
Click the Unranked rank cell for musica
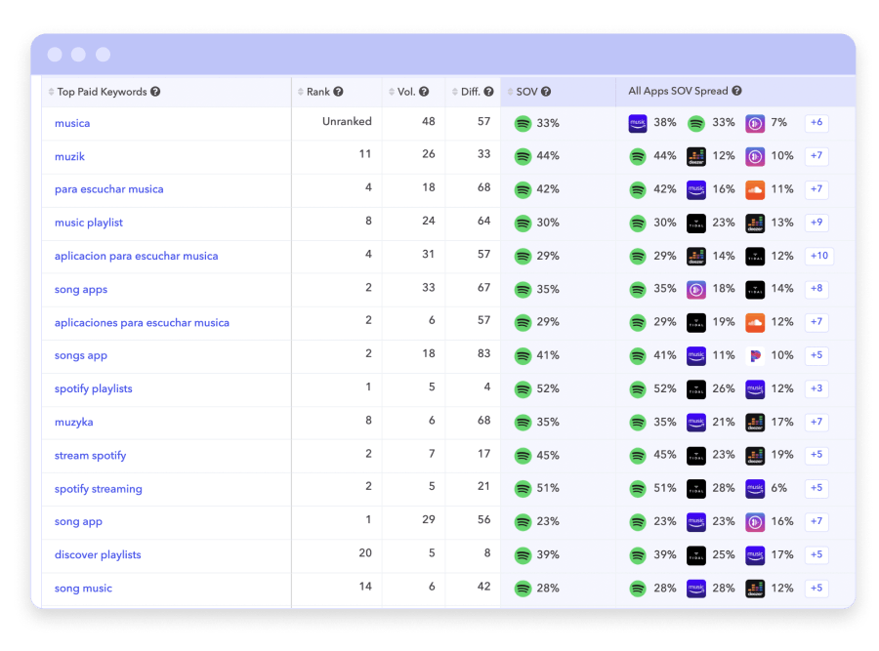347,122
